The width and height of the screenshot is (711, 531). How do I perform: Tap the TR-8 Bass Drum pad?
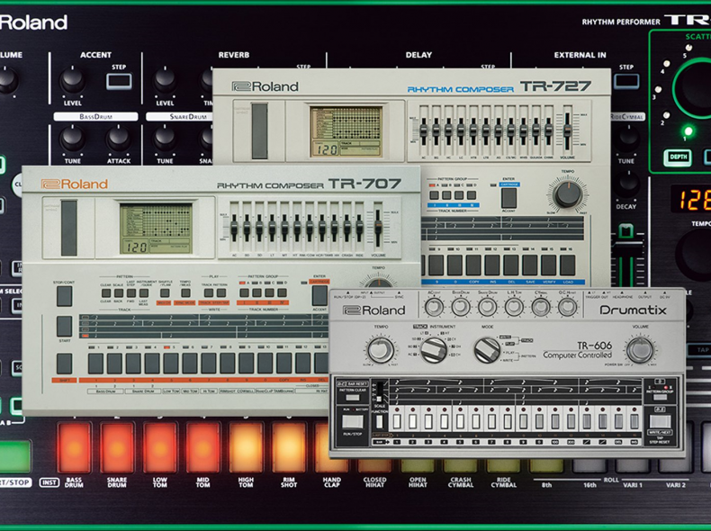coord(74,448)
